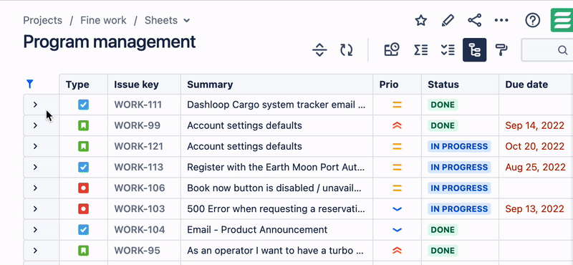Open the sum-up sigma list icon
Image resolution: width=573 pixels, height=265 pixels.
click(420, 49)
